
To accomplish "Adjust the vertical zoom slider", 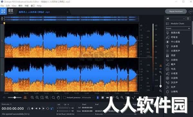I will point(161,81).
